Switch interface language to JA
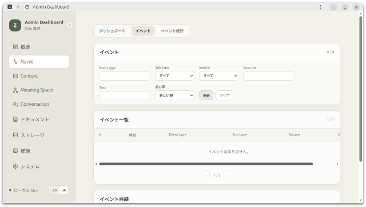 (x=63, y=190)
